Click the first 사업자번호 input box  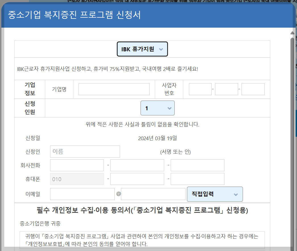pyautogui.click(x=200, y=89)
